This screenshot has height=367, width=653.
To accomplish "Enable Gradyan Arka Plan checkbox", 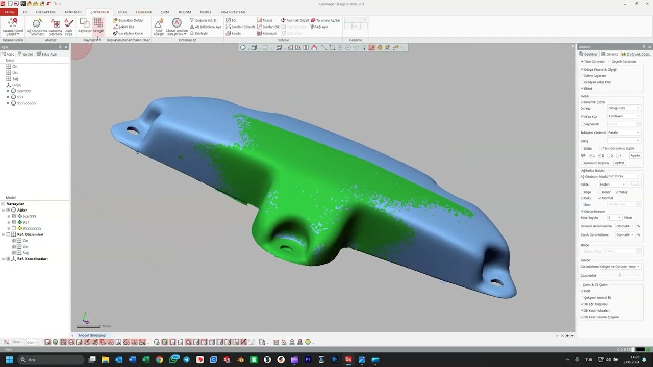I will click(x=582, y=82).
